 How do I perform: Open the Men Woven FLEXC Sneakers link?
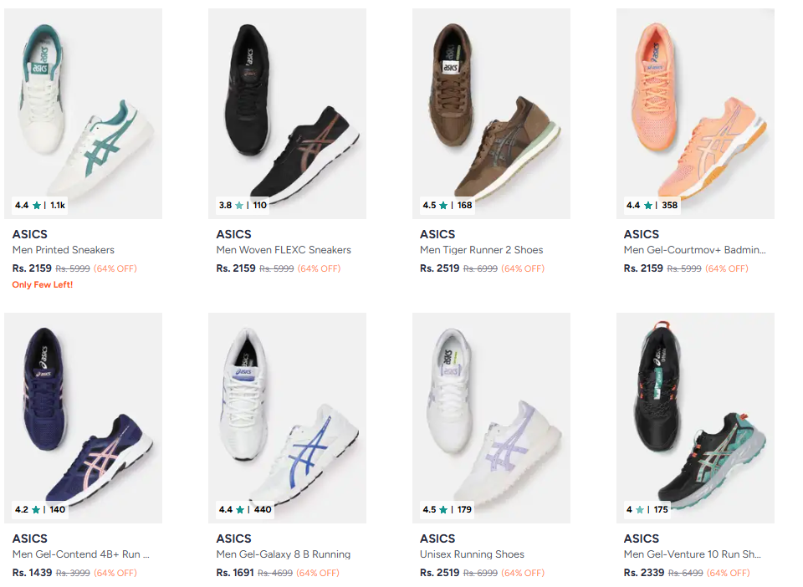284,250
